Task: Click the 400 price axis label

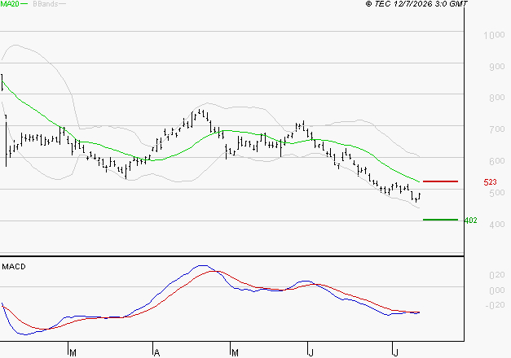Action: pos(497,225)
